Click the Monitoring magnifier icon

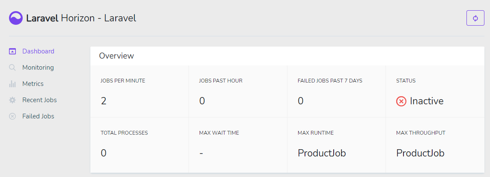pyautogui.click(x=12, y=68)
